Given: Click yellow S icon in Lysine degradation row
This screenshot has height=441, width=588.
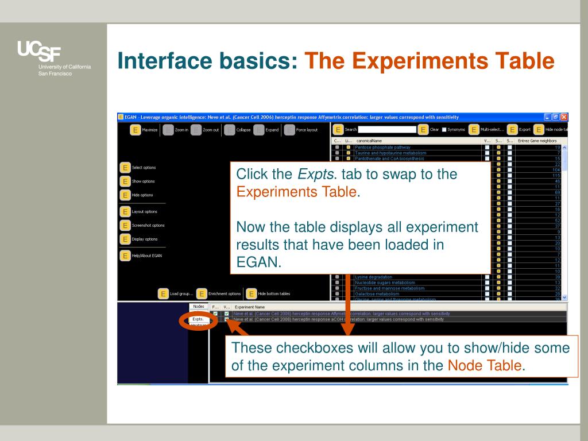Looking at the screenshot, I should 498,277.
